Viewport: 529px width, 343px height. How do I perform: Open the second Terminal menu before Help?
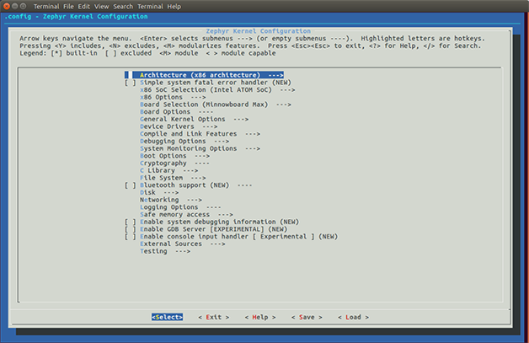click(x=150, y=7)
